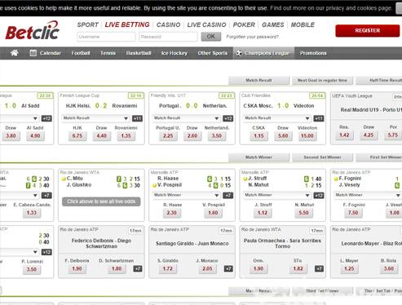This screenshot has height=305, width=402.
Task: Switch to Next Goal in regular time tab
Action: [322, 81]
